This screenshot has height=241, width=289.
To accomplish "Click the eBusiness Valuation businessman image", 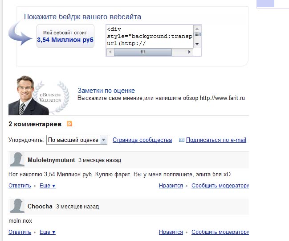I will (39, 95).
